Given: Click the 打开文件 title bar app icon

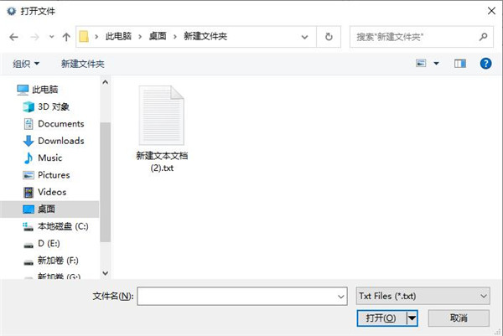Looking at the screenshot, I should pyautogui.click(x=11, y=11).
